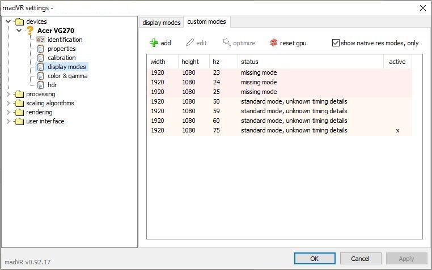Image resolution: width=432 pixels, height=270 pixels.
Task: Click the properties page icon
Action: [40, 49]
